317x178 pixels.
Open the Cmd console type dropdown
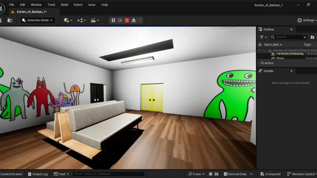[61, 174]
